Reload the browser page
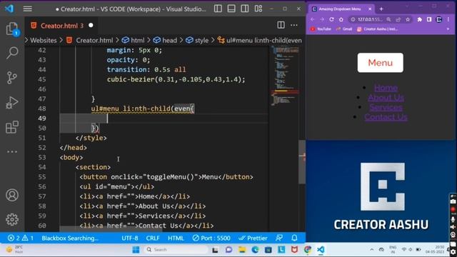The image size is (457, 257). (x=331, y=19)
